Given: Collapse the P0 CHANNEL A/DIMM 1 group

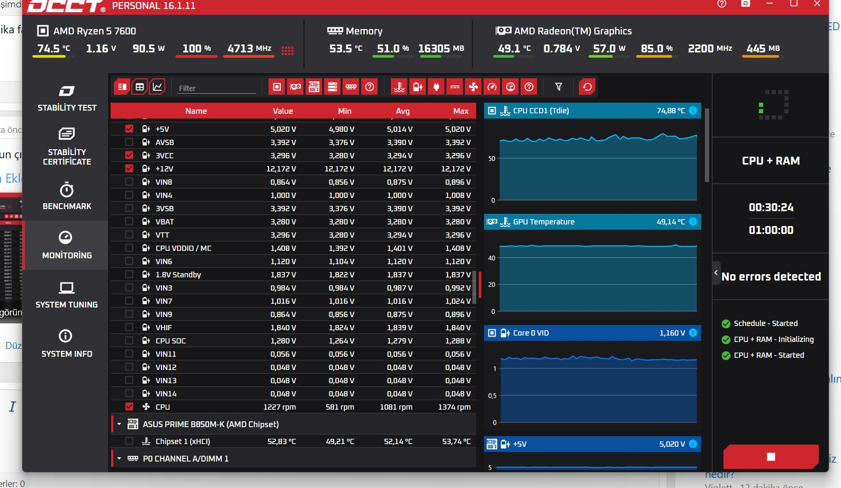Looking at the screenshot, I should point(119,458).
